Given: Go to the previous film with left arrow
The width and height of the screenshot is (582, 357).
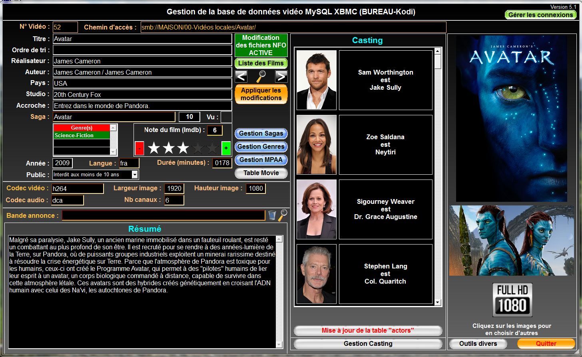Looking at the screenshot, I should pos(241,76).
